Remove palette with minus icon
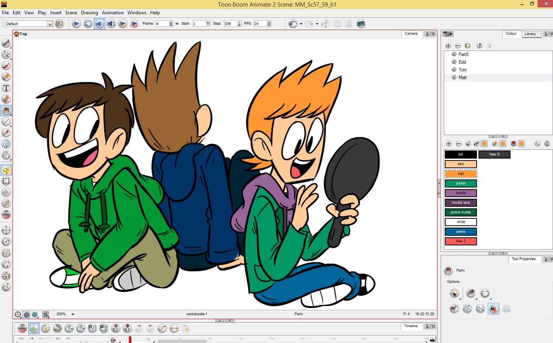 point(458,46)
